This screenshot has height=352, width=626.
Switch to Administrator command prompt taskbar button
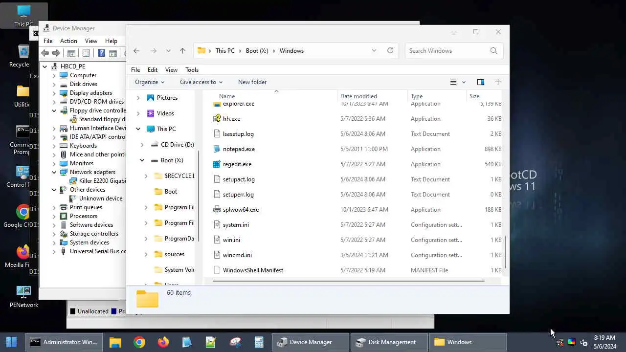pyautogui.click(x=64, y=342)
